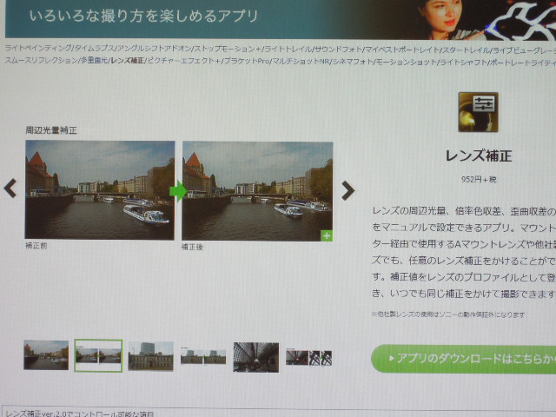The image size is (556, 417).
Task: Open the マルチショットNR link
Action: (x=301, y=62)
